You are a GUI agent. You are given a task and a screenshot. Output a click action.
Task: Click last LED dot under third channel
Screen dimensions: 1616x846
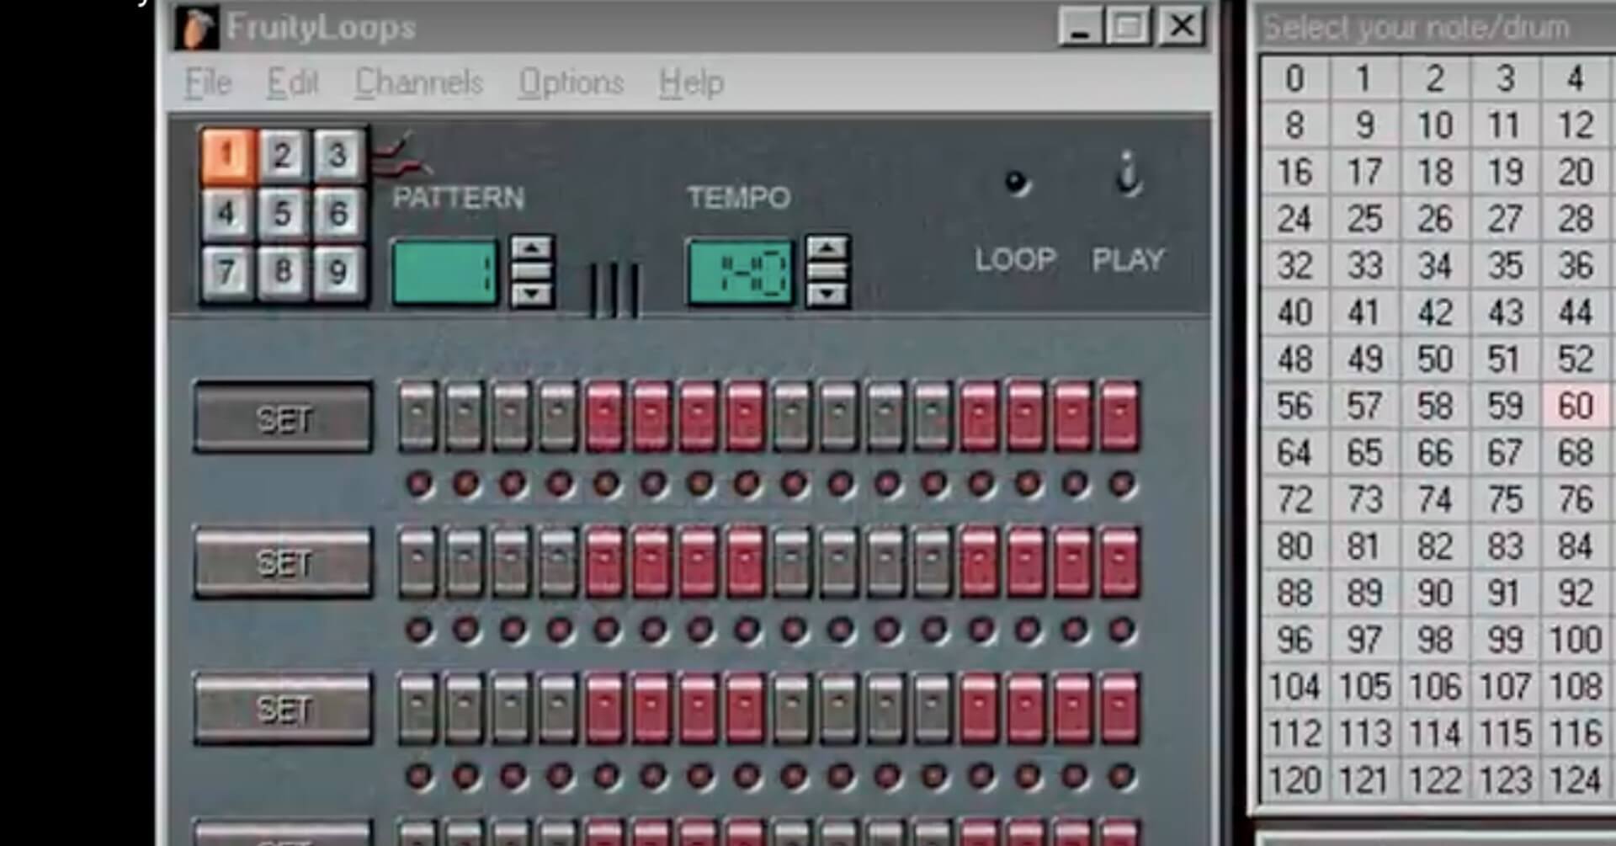pyautogui.click(x=1121, y=776)
